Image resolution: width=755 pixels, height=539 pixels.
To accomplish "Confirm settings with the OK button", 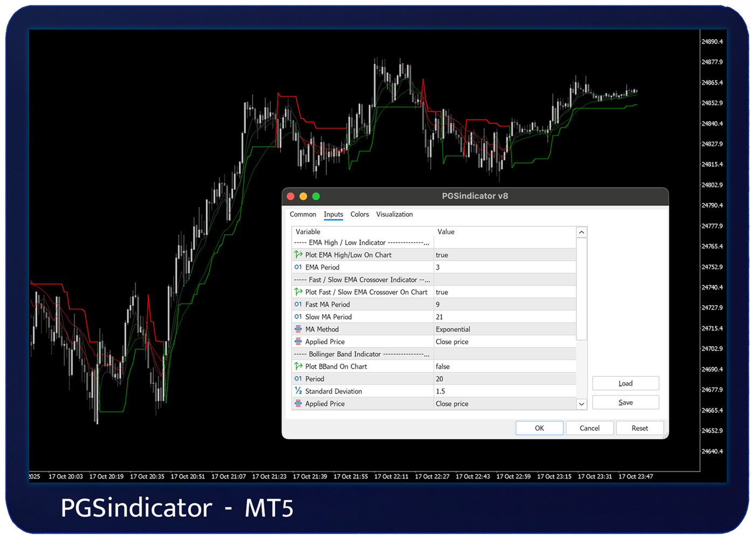I will pos(539,428).
